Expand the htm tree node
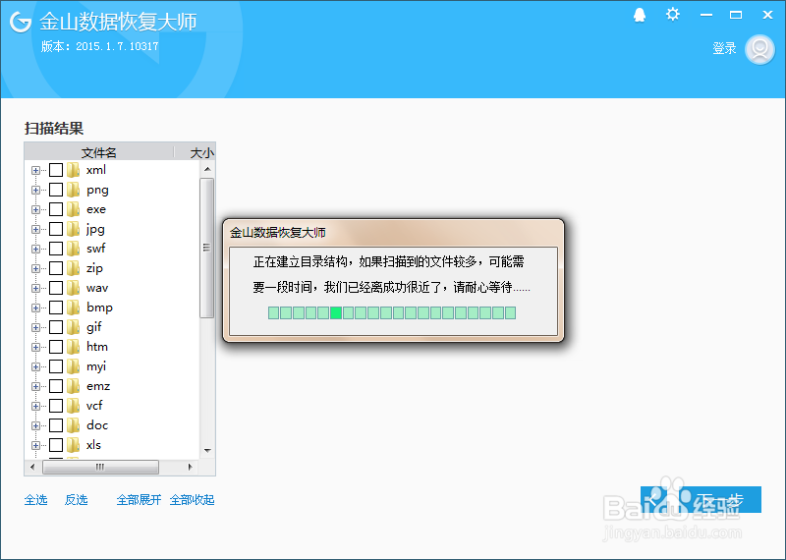Image resolution: width=786 pixels, height=560 pixels. (35, 347)
